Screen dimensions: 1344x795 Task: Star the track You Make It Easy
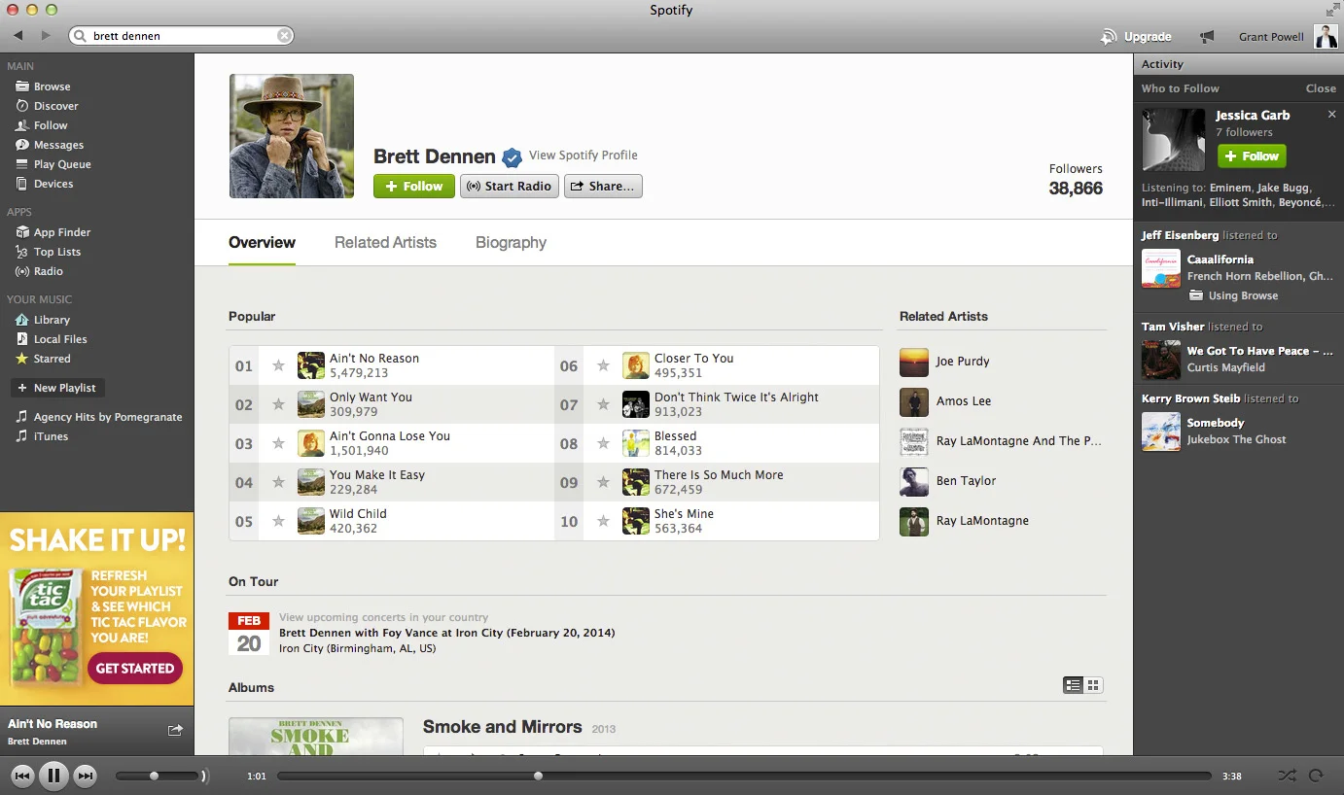pyautogui.click(x=278, y=482)
